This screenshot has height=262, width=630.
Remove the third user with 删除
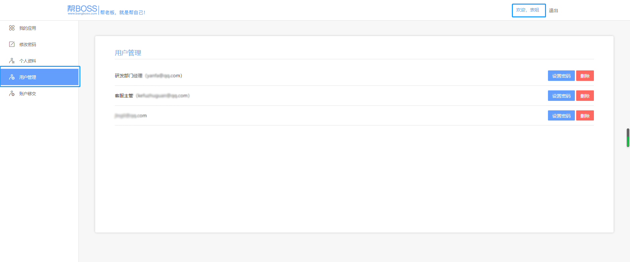tap(585, 116)
